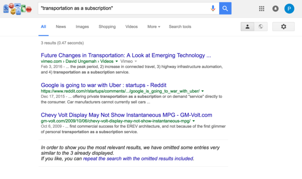Click the gm-volt.com/2009/10/06 URL text

(x=115, y=121)
